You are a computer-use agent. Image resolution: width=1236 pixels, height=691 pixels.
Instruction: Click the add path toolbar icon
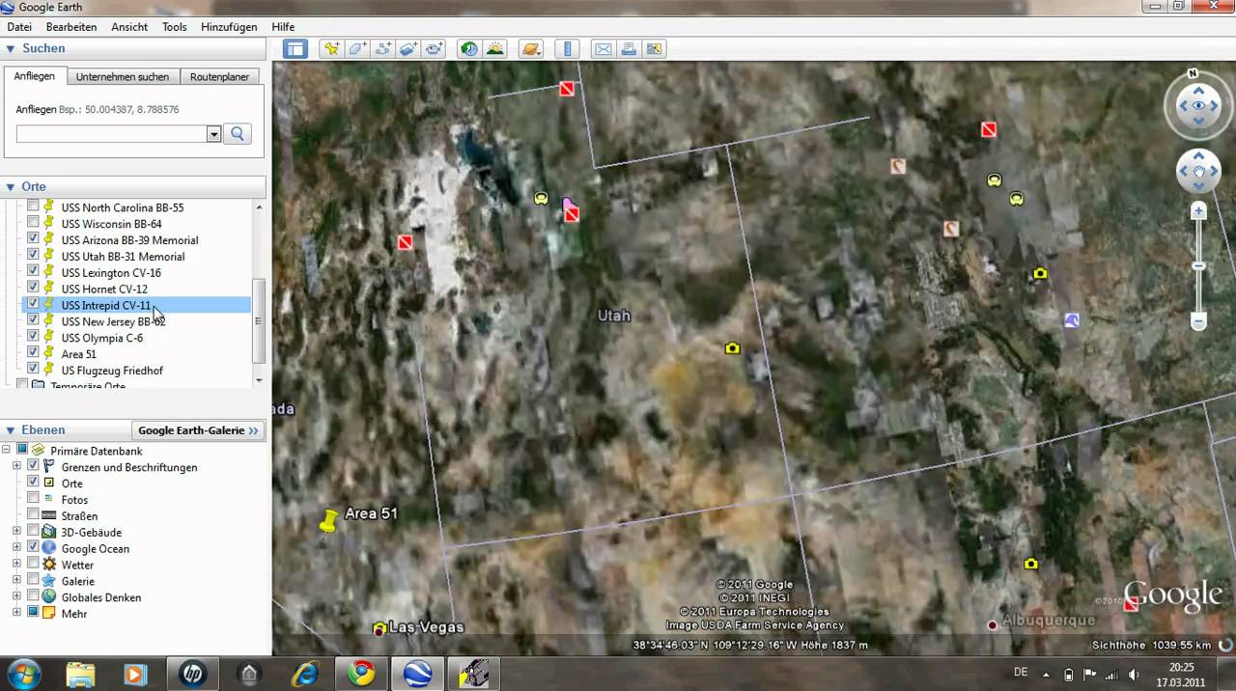click(x=382, y=48)
